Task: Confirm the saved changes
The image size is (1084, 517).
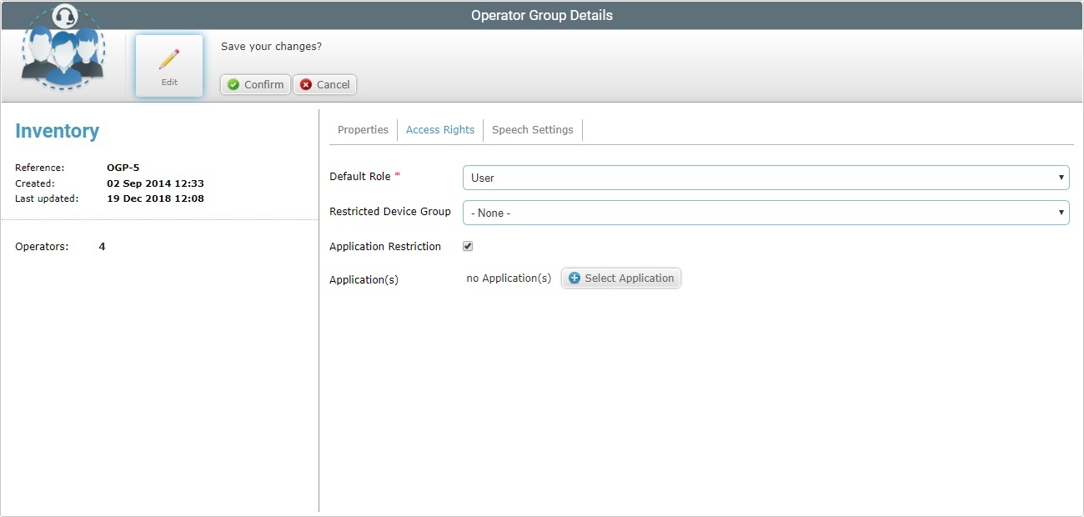Action: point(254,84)
